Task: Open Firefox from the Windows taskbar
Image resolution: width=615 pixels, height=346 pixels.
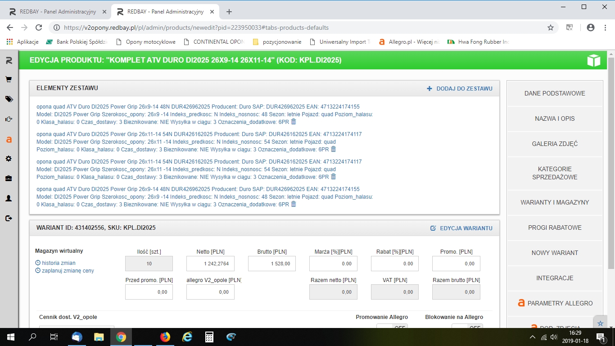Action: pos(165,337)
